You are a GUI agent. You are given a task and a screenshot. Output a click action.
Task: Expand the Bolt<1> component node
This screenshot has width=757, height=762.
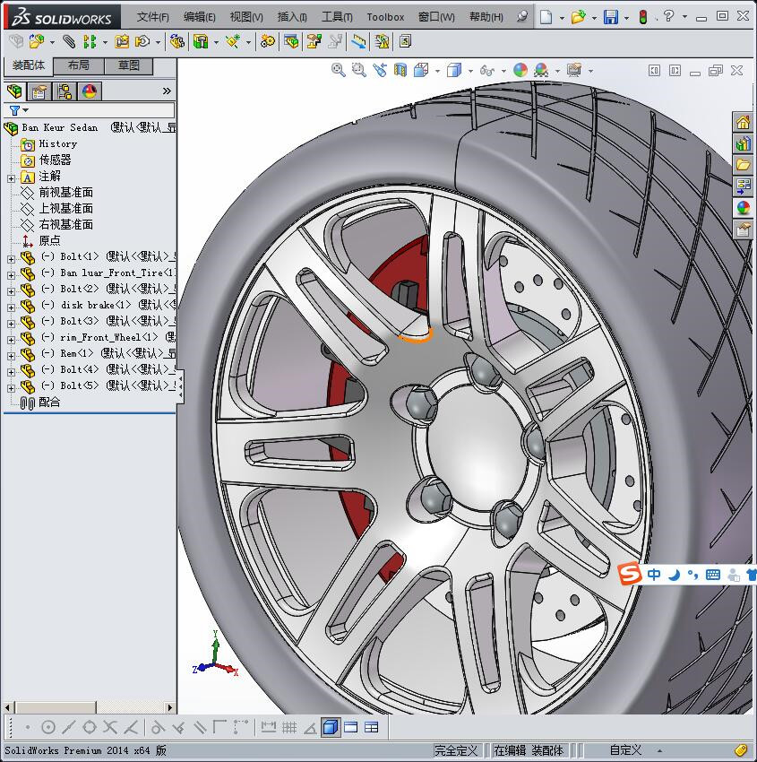tap(11, 259)
